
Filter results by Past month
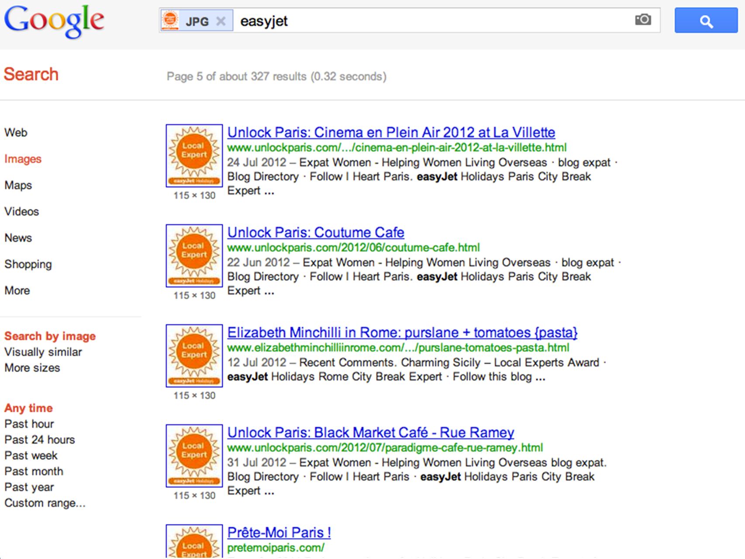(x=34, y=471)
